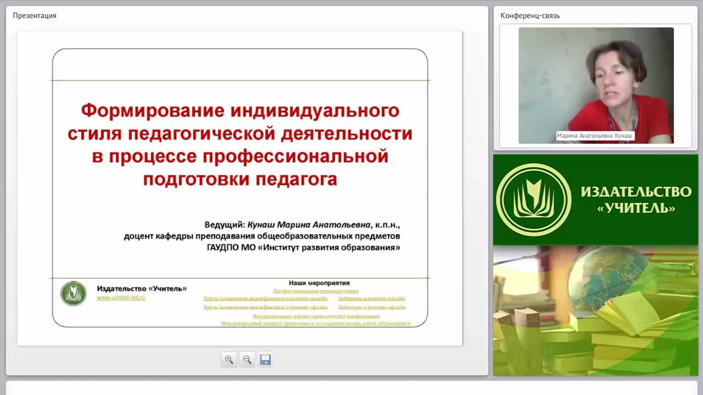Open the Профессиональная переподготовка link
Image resolution: width=703 pixels, height=395 pixels.
pyautogui.click(x=316, y=291)
